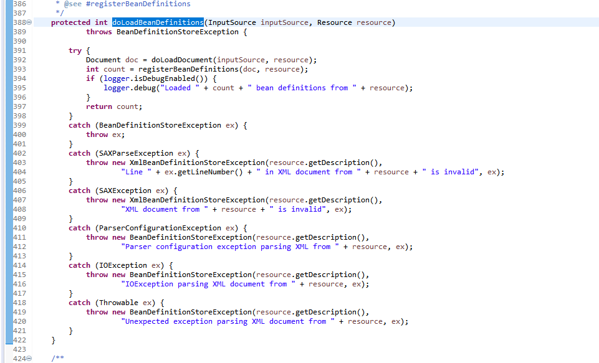The height and width of the screenshot is (363, 599).
Task: Click line number 418 in the gutter
Action: [x=19, y=303]
